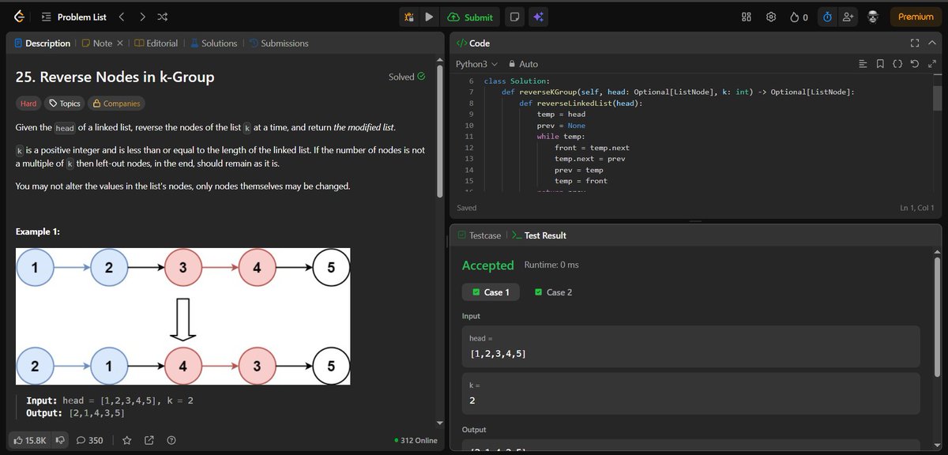Collapse the Code panel chevron
Viewport: 948px width, 455px height.
click(x=933, y=43)
